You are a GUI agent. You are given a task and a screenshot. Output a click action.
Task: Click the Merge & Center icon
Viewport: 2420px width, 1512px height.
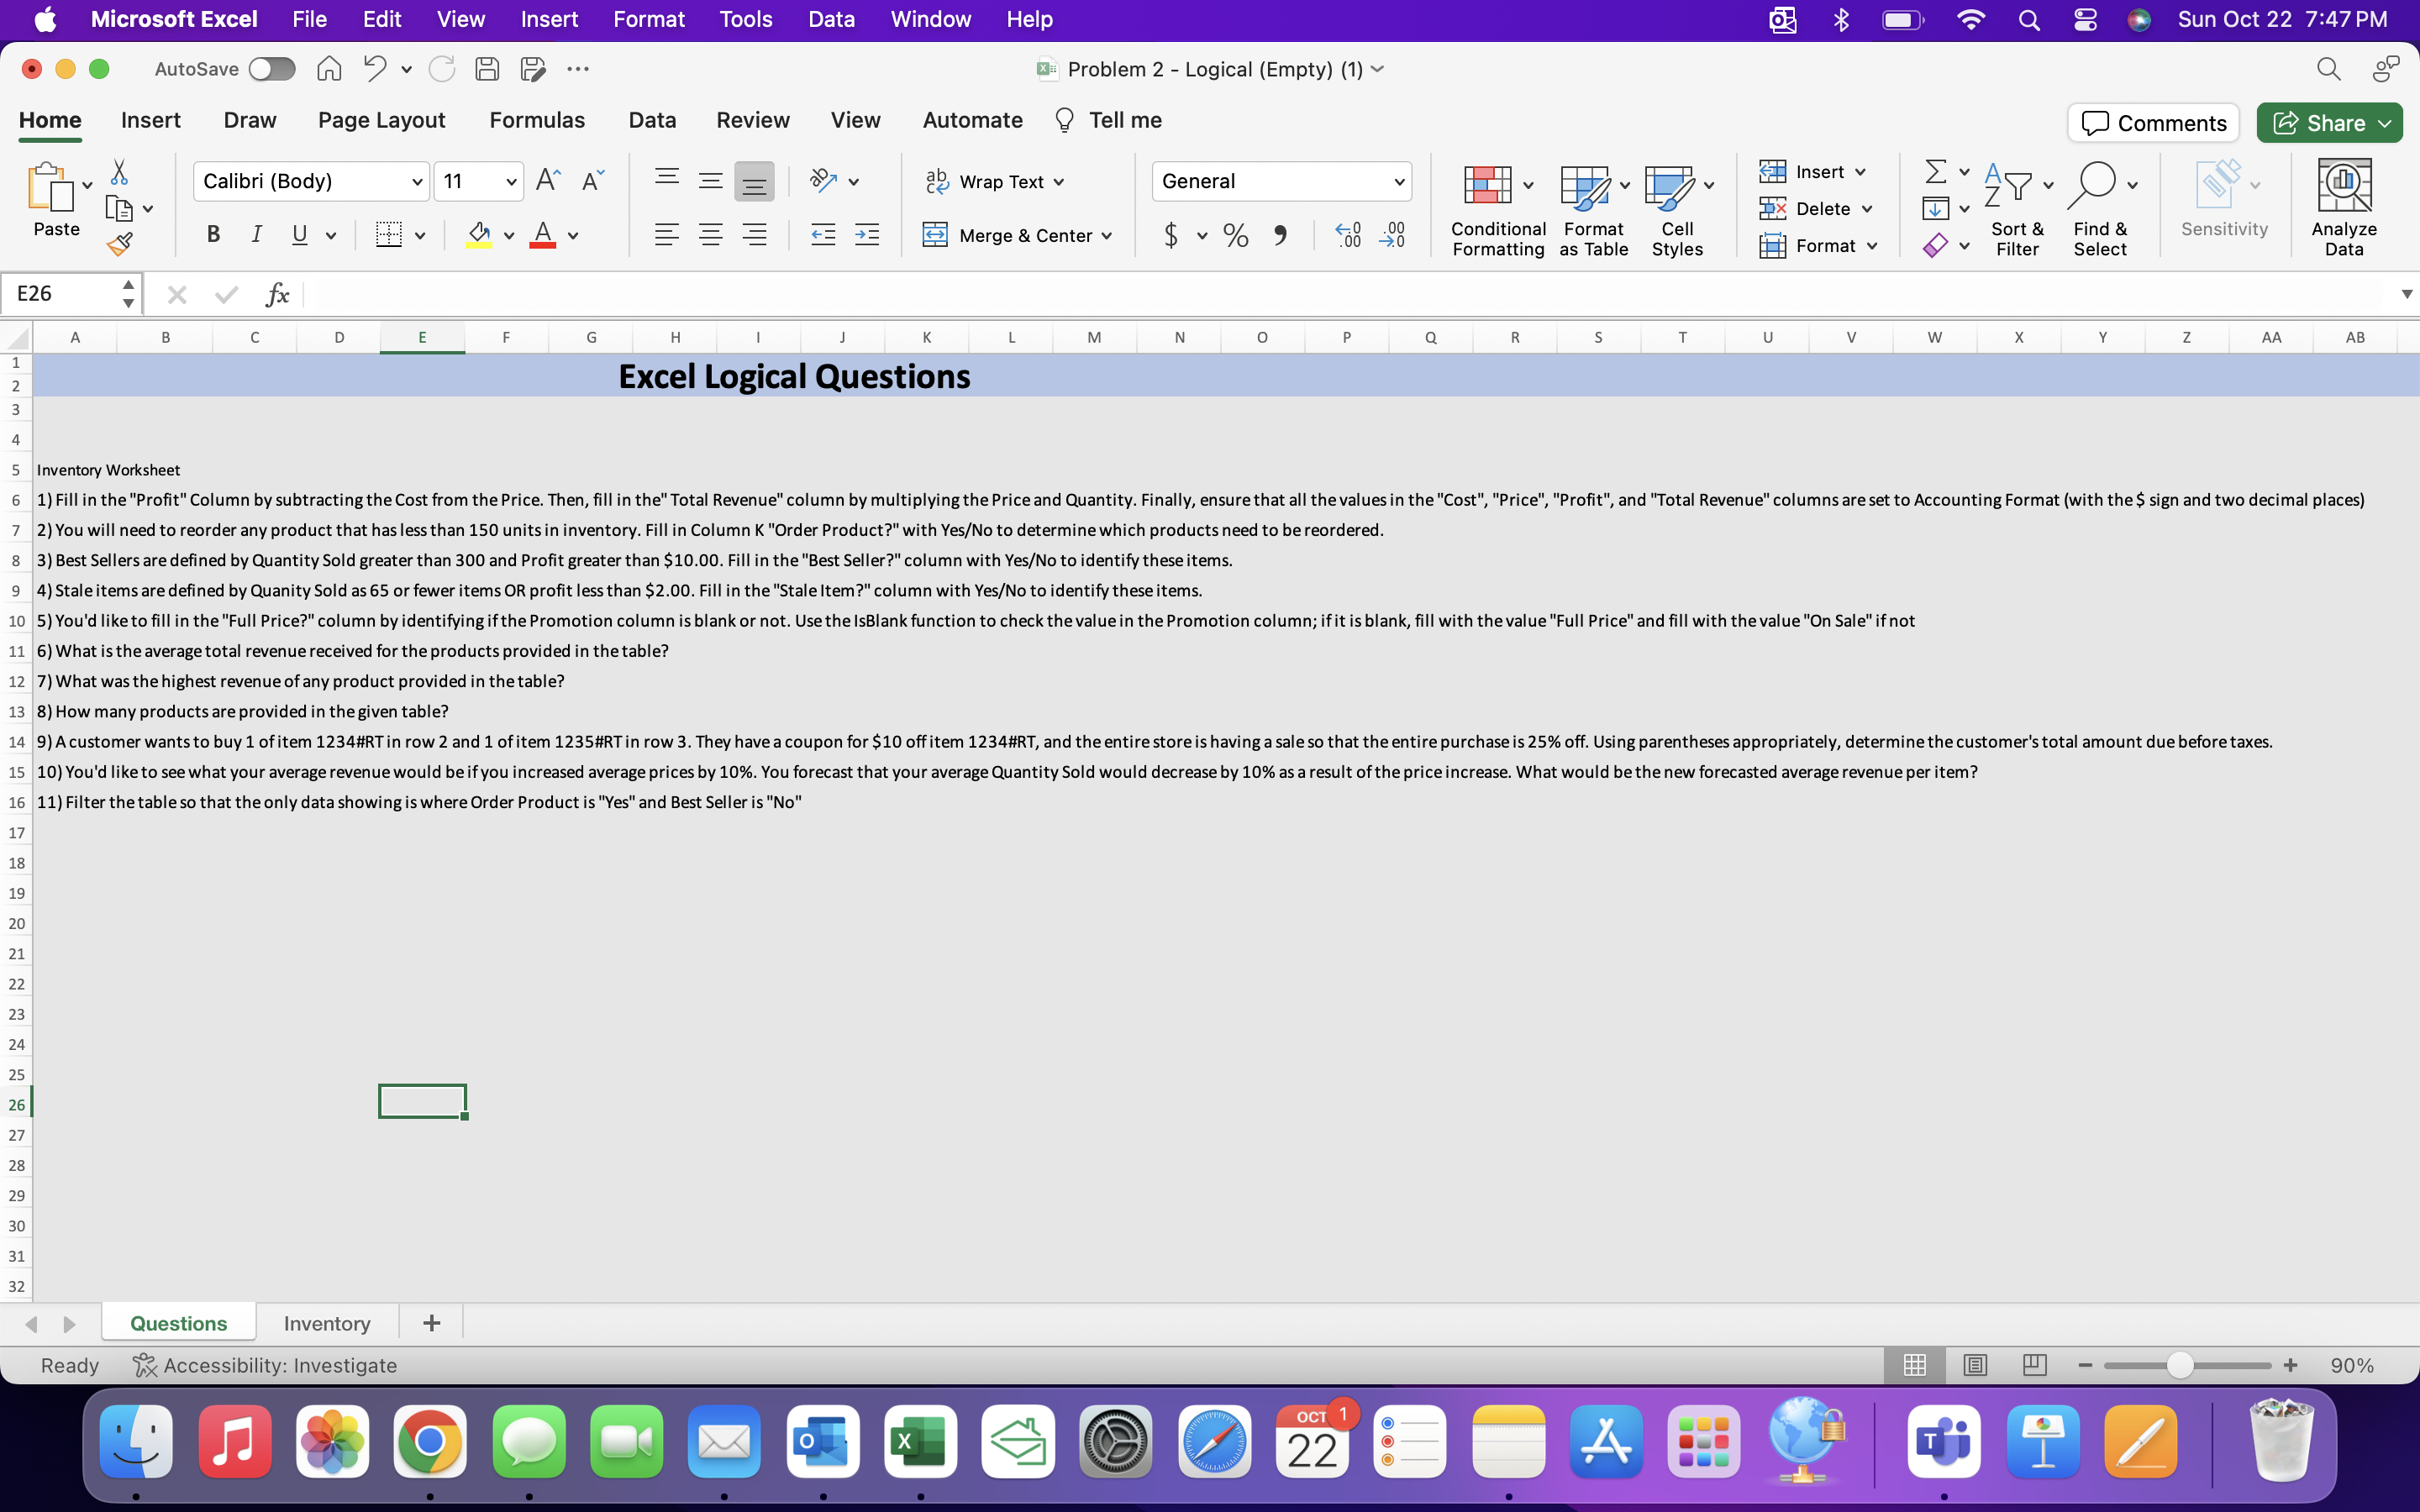pyautogui.click(x=935, y=235)
